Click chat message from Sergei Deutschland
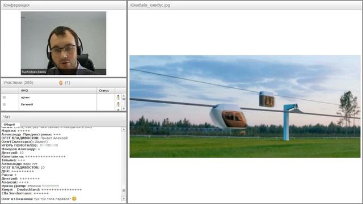The width and height of the screenshot is (363, 204). [x=41, y=190]
